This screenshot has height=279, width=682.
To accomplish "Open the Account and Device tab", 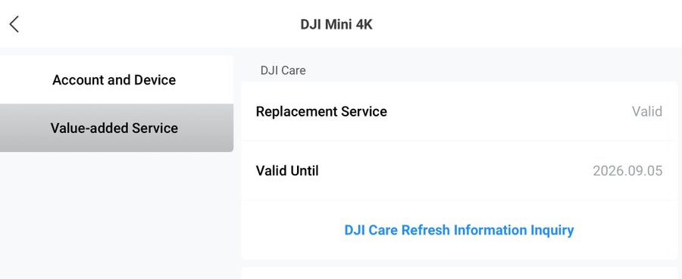I will pos(114,80).
